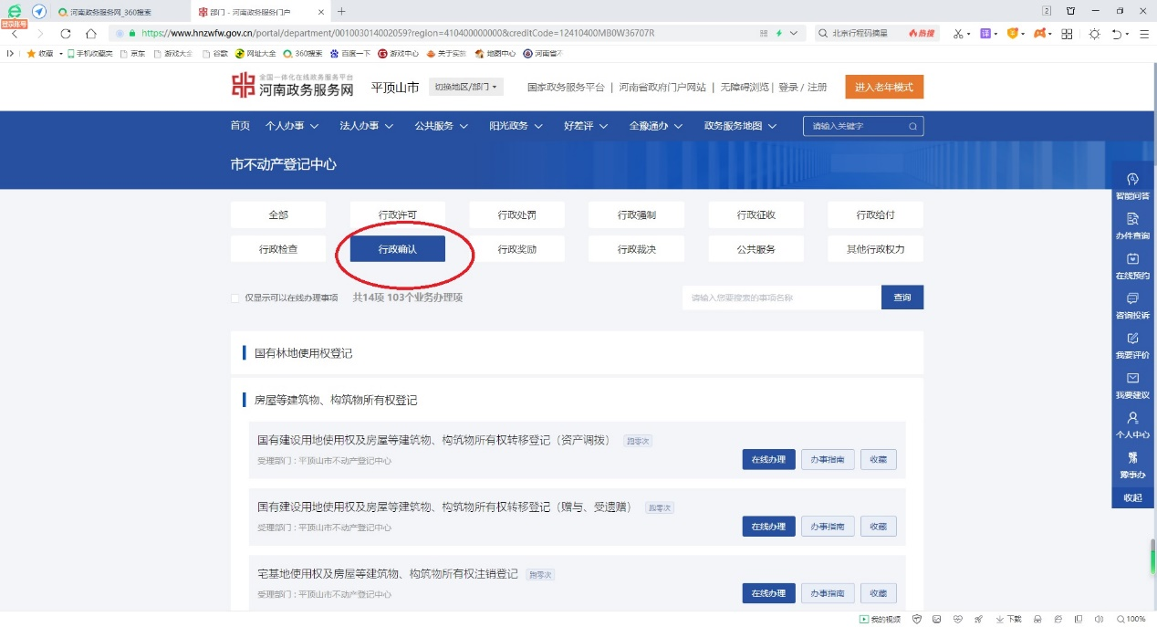Open 智能问答 in the right sidebar
Viewport: 1157px width, 627px height.
pos(1132,180)
